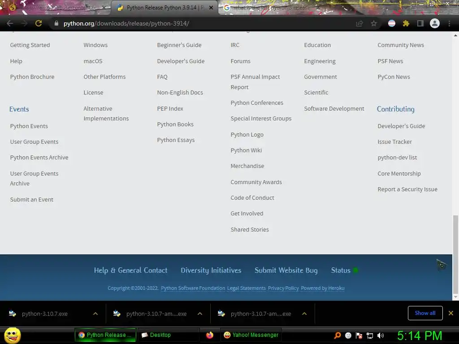Screen dimensions: 459x344
Task: Open the PEP Index link
Action: click(x=170, y=108)
